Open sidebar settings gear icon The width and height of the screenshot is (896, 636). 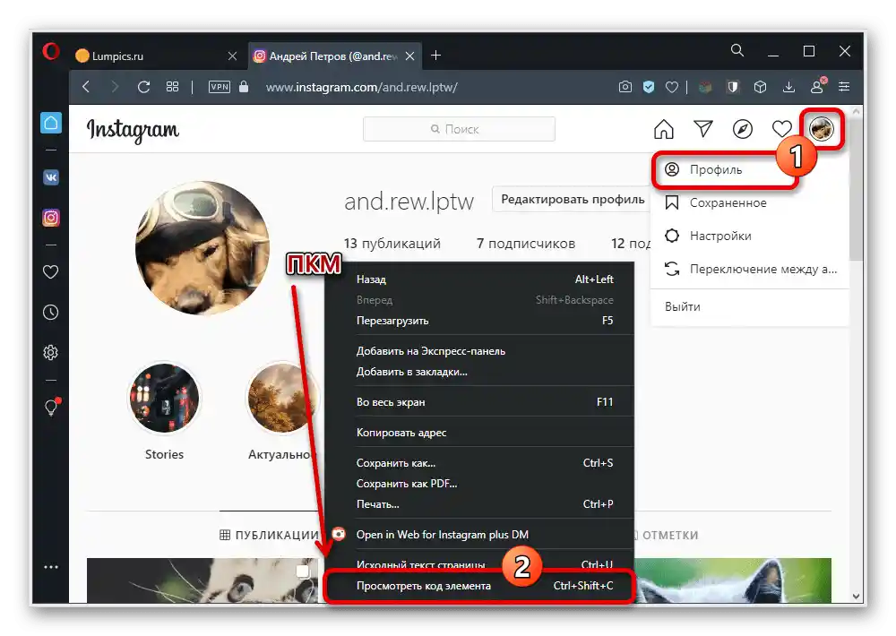pyautogui.click(x=51, y=353)
